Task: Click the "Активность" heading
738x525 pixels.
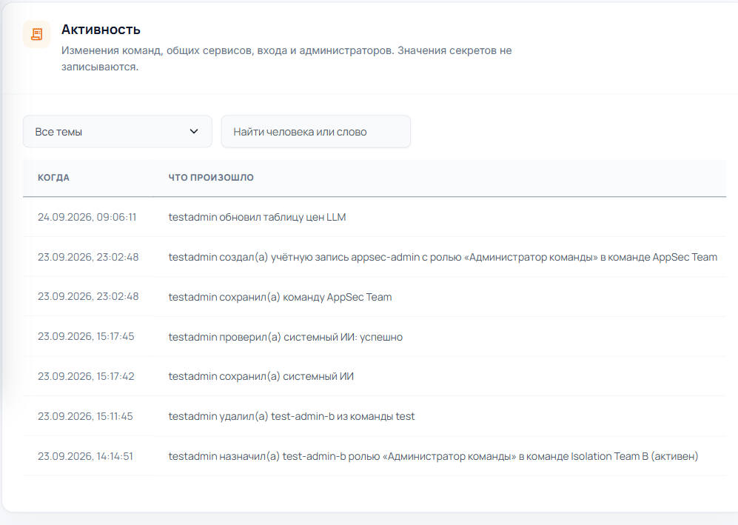Action: 101,30
